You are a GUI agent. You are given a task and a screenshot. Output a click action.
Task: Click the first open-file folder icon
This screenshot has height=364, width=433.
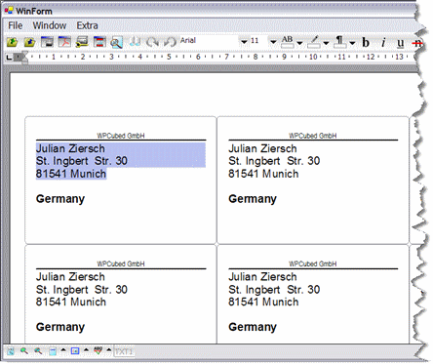(x=13, y=42)
